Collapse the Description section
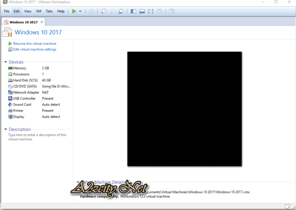 click(5, 129)
